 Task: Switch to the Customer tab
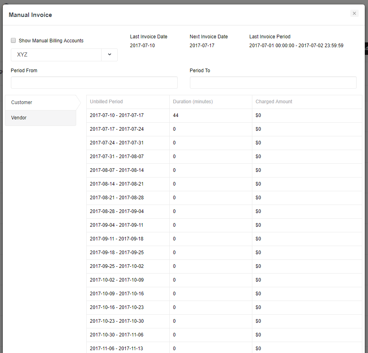pos(40,102)
